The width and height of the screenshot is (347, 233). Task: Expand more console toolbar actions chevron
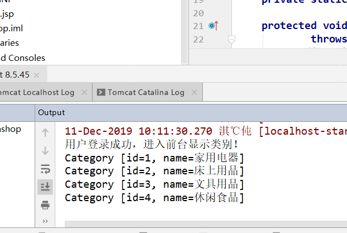point(45,221)
